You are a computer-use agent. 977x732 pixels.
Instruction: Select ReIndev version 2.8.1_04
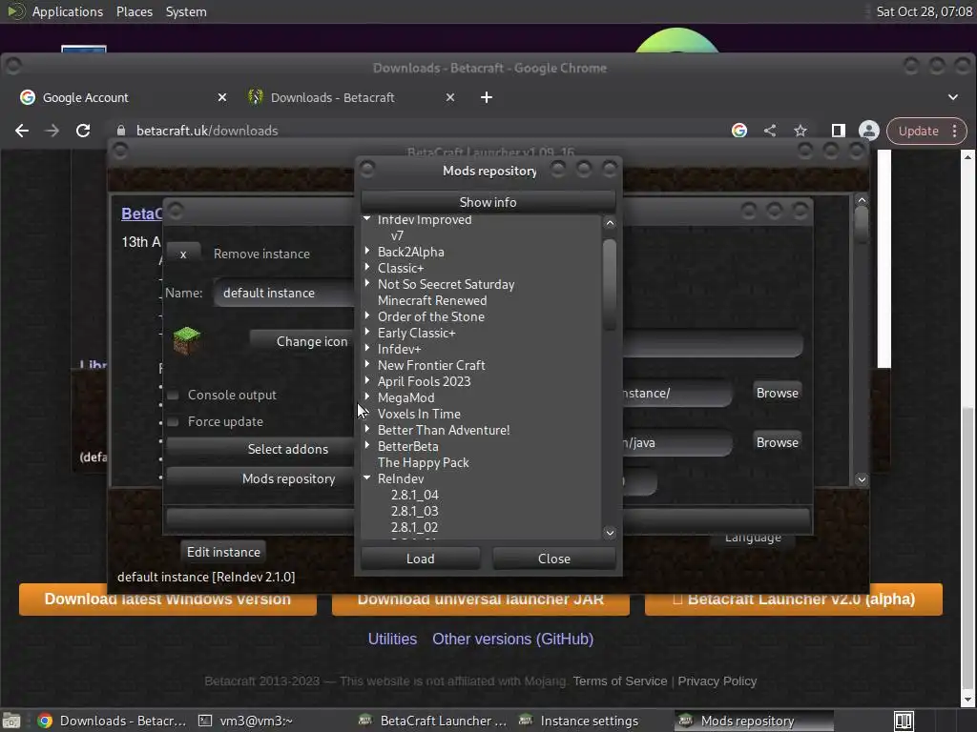coord(414,495)
